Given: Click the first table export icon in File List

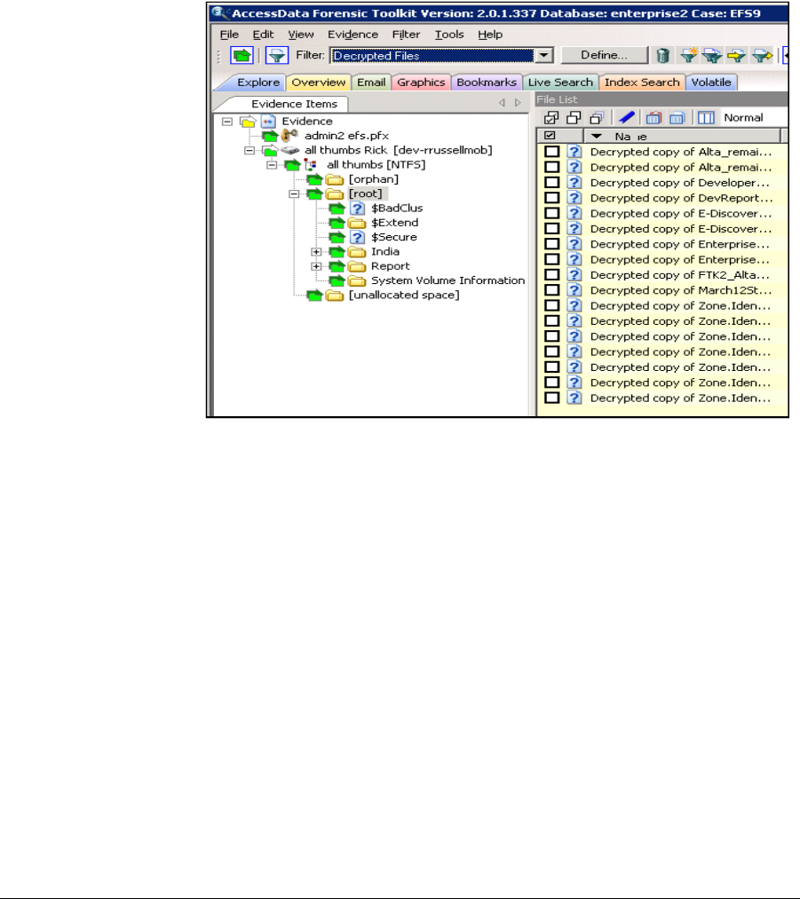Looking at the screenshot, I should click(653, 118).
